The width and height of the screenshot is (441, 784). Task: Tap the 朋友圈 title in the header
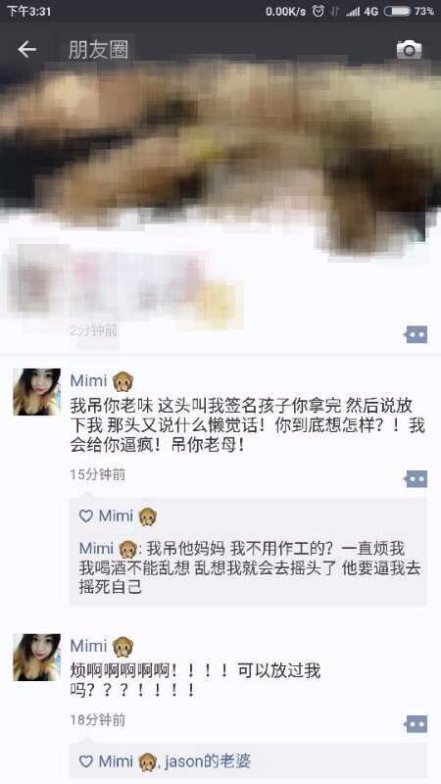pos(99,50)
